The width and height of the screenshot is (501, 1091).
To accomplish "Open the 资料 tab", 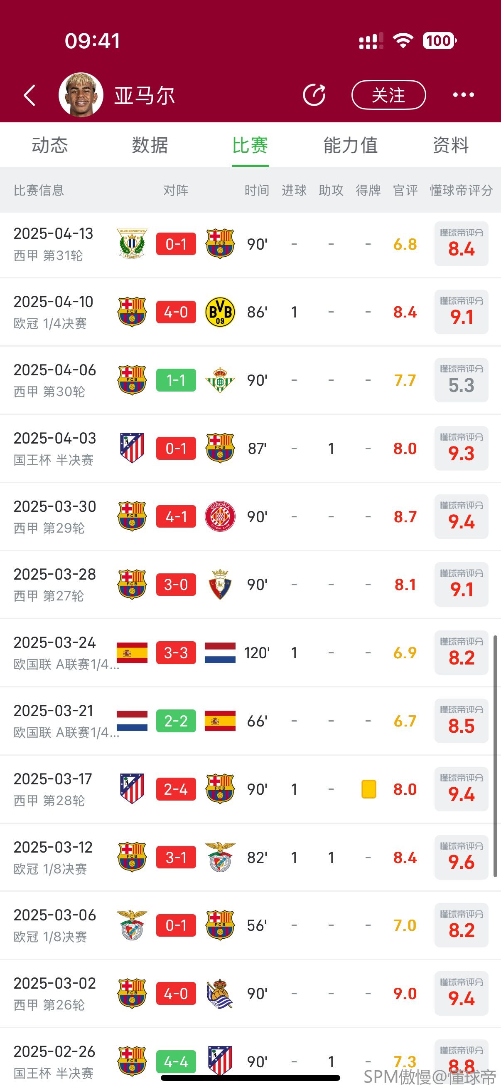I will tap(451, 145).
